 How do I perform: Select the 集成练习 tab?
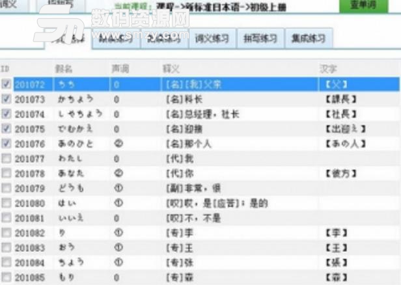(x=309, y=38)
